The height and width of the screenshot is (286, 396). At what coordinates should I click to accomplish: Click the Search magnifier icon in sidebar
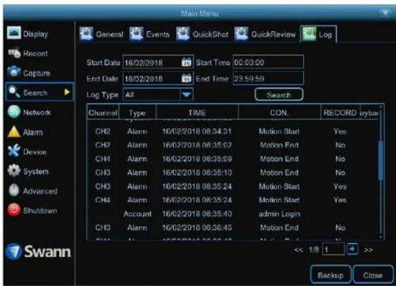point(14,92)
